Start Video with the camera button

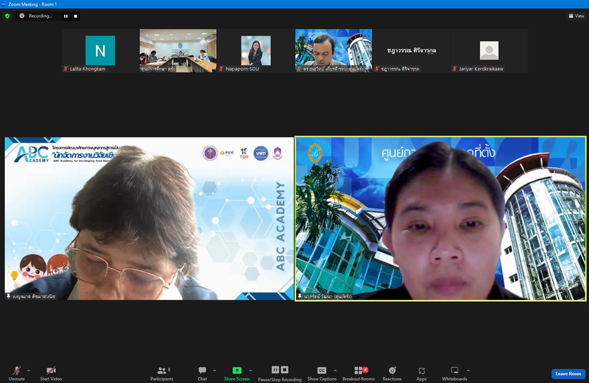point(51,373)
